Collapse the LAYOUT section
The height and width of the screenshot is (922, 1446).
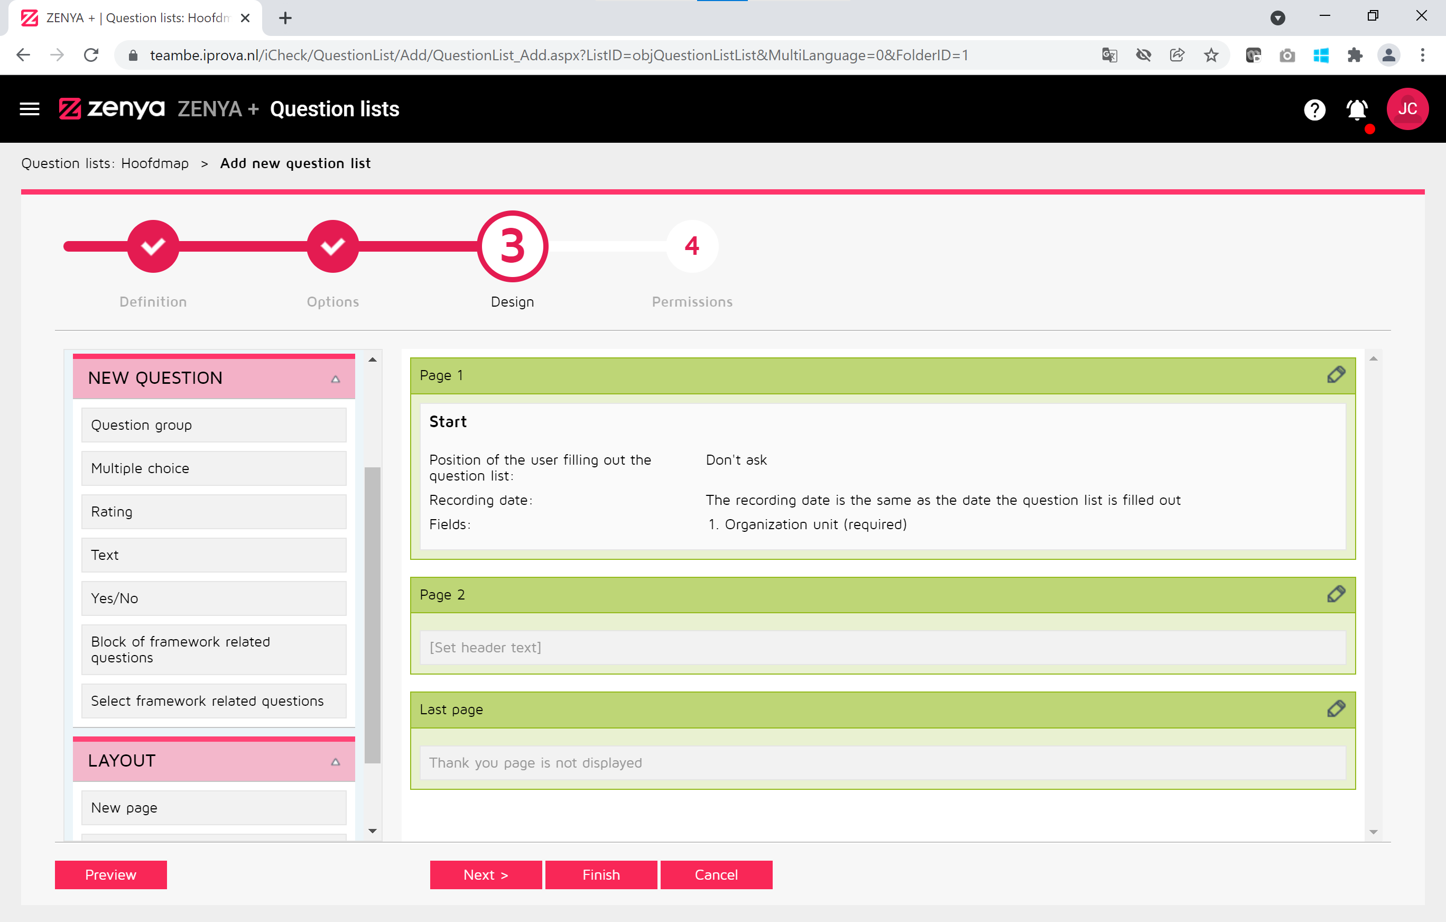pyautogui.click(x=335, y=761)
